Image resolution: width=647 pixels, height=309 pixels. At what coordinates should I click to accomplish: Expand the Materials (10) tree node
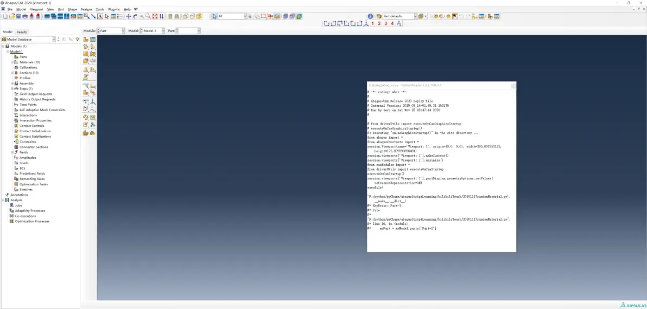[12, 62]
